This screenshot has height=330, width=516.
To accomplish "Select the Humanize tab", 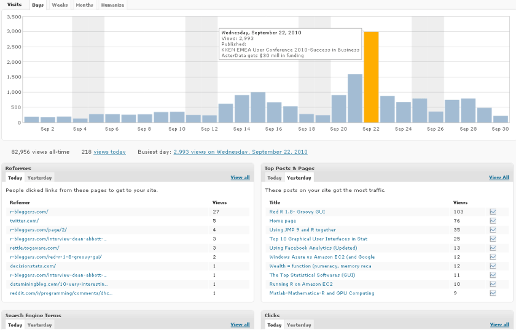I will (x=112, y=5).
